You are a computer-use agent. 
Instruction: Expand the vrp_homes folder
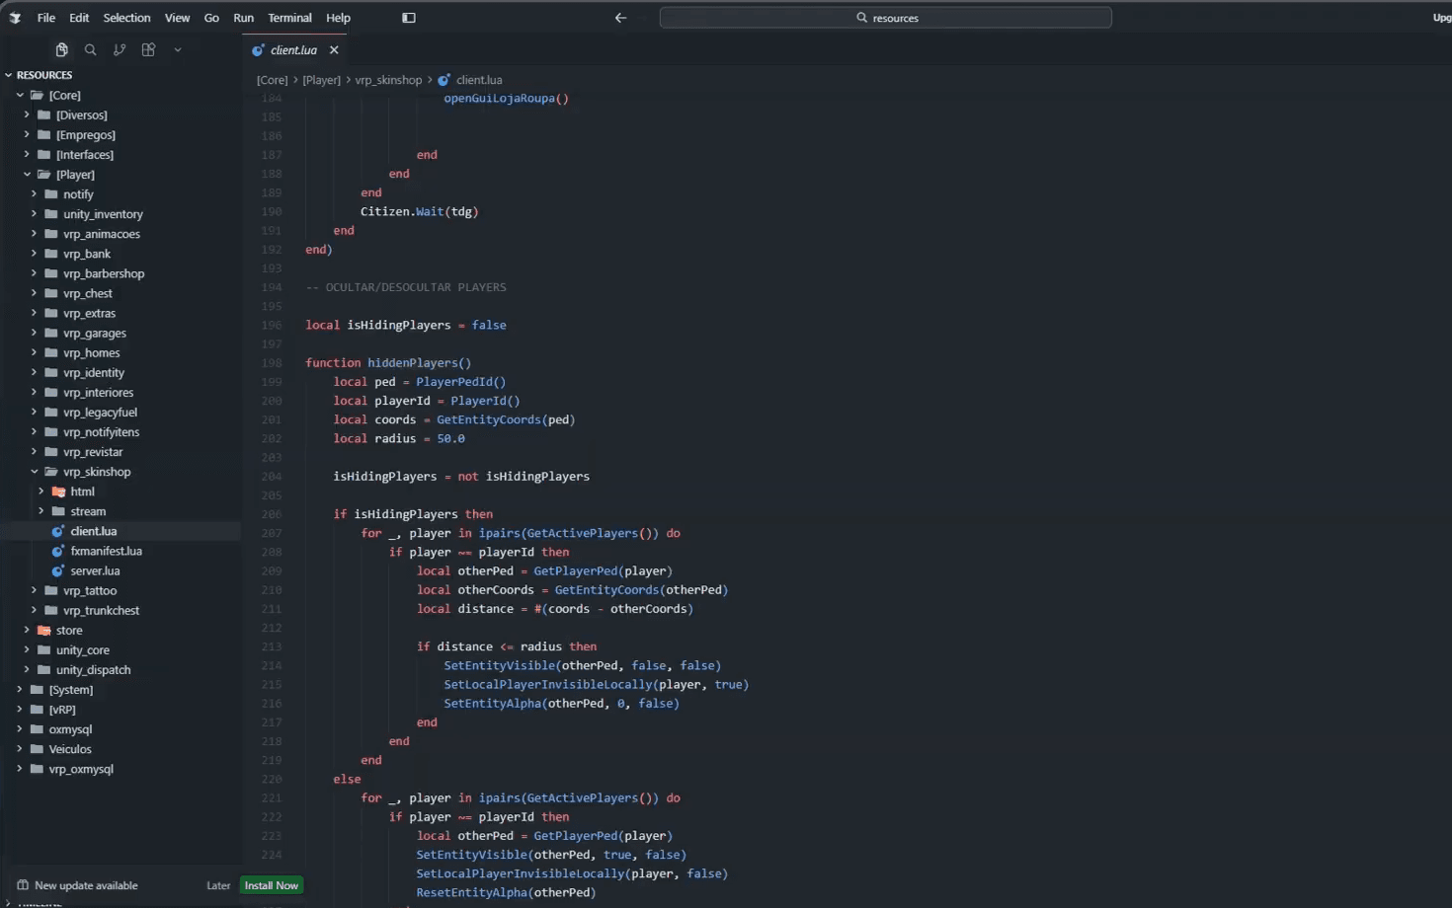click(x=121, y=352)
